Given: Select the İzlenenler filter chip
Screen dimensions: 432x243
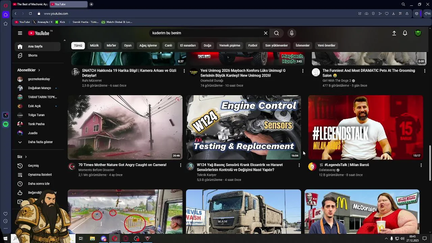Looking at the screenshot, I should click(x=303, y=46).
